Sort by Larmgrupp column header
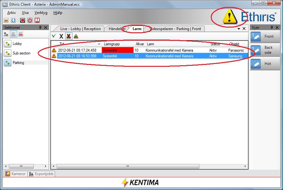 tap(118, 44)
